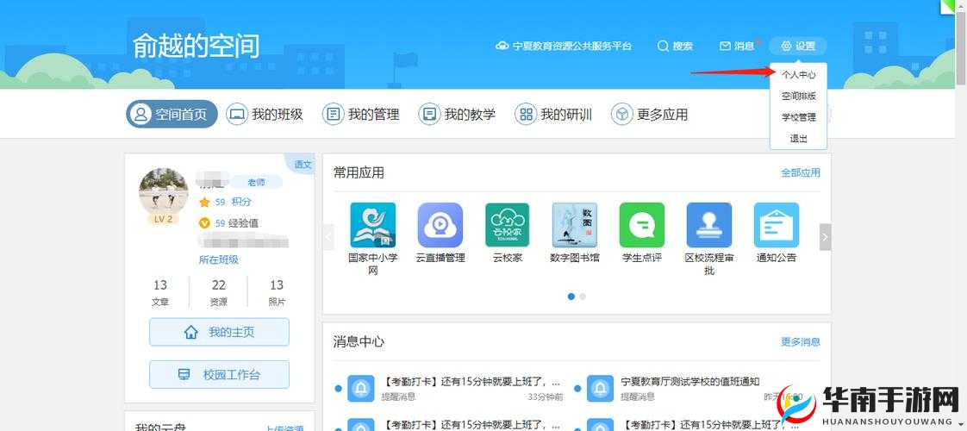Open 我的管理 navigation tab

tap(361, 114)
